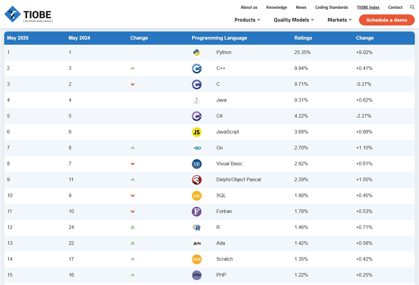Click the Python language icon

197,52
